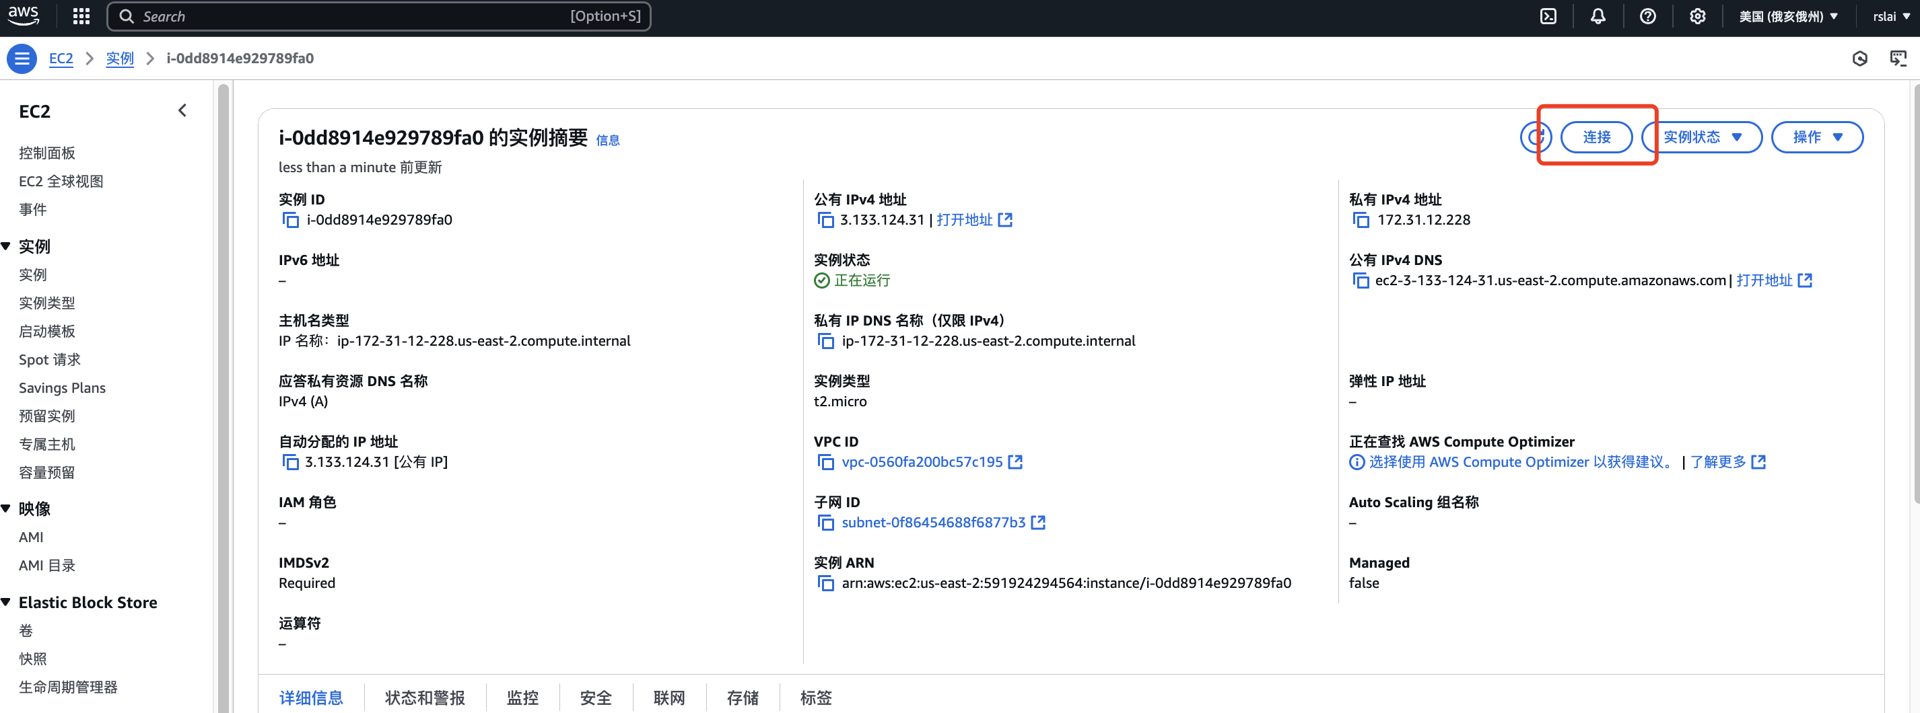This screenshot has height=713, width=1920.
Task: Open the subnet-0f86454688f6877b3 link
Action: click(944, 522)
